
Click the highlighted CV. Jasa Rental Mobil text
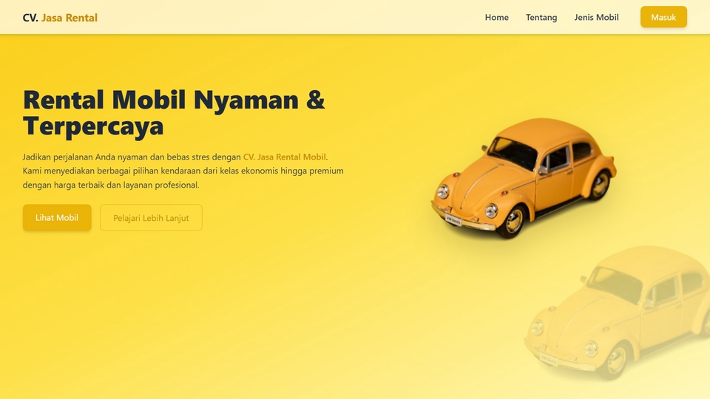point(284,157)
